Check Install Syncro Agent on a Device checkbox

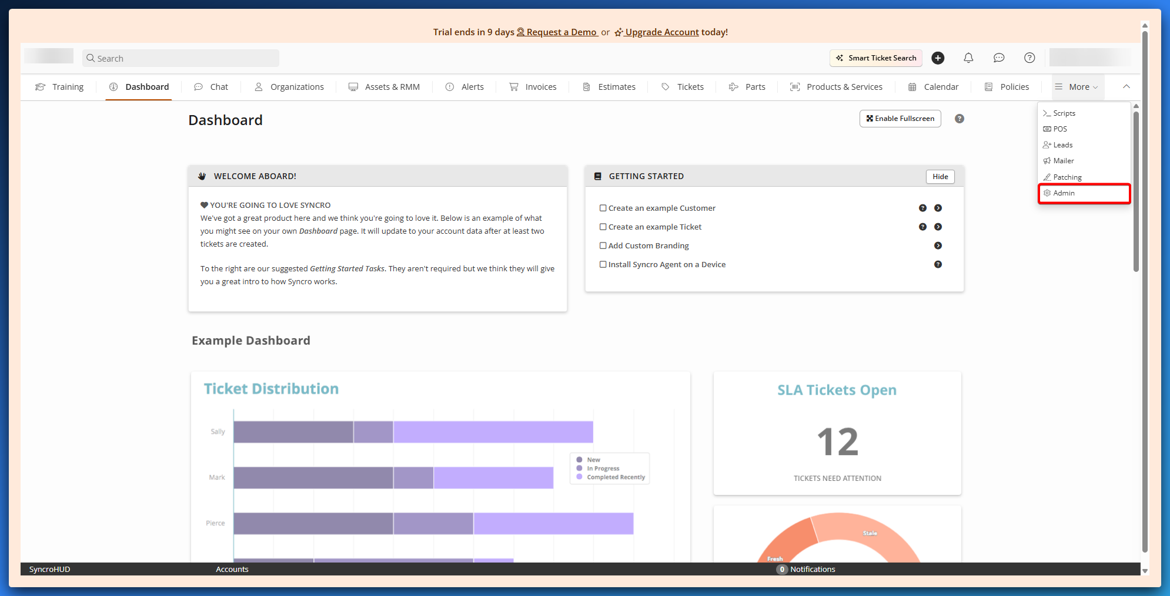[x=603, y=264]
